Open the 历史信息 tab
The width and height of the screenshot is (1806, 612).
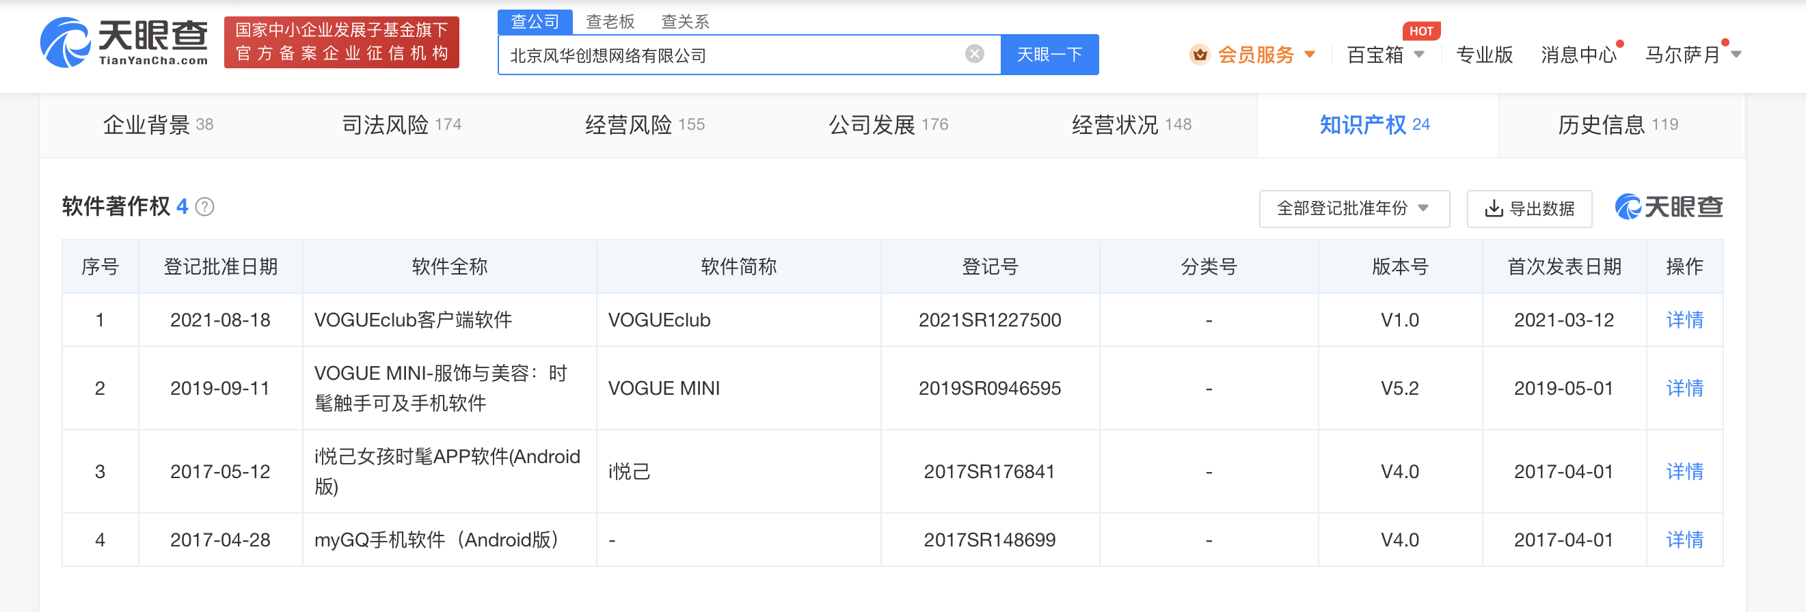[x=1618, y=124]
